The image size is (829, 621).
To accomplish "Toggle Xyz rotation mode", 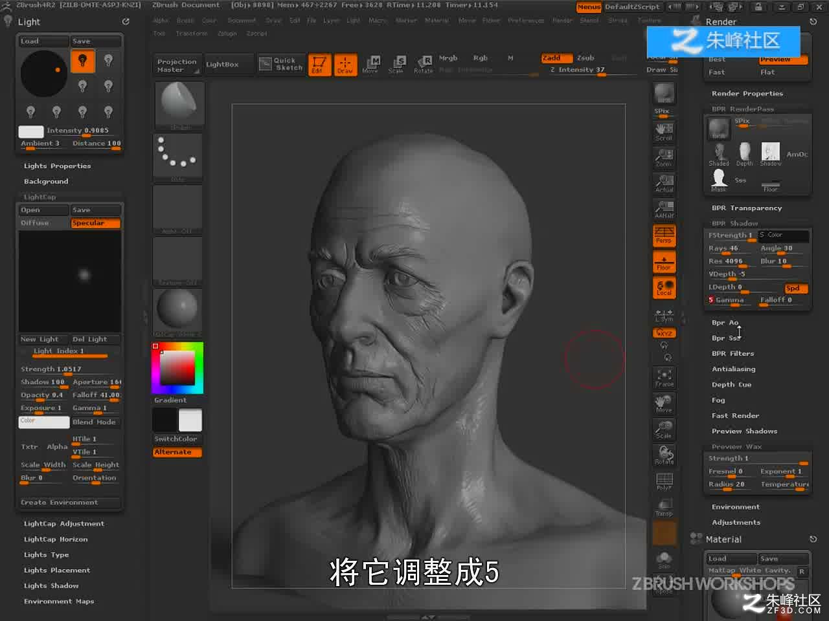I will coord(664,332).
